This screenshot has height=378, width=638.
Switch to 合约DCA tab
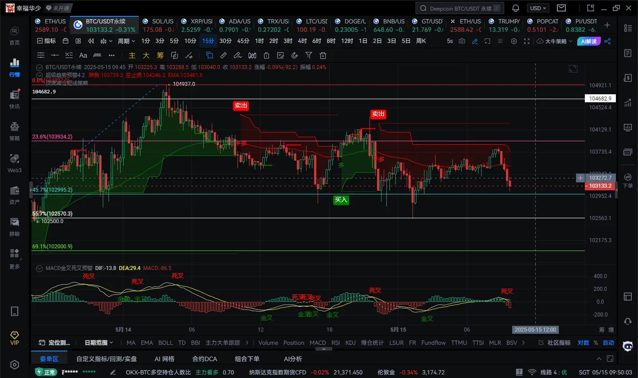click(x=205, y=359)
